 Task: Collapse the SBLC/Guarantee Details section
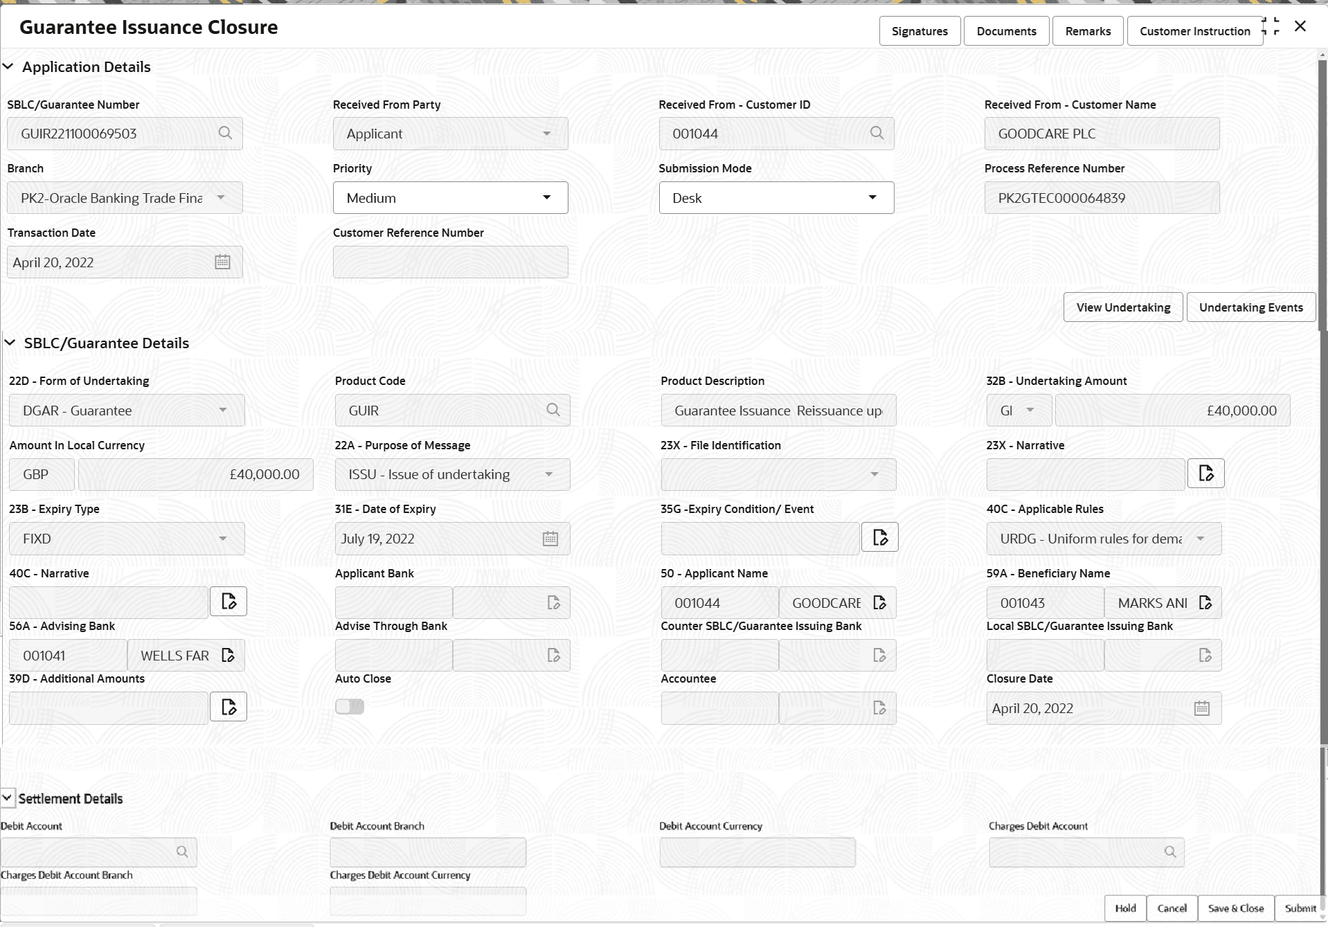[x=10, y=343]
